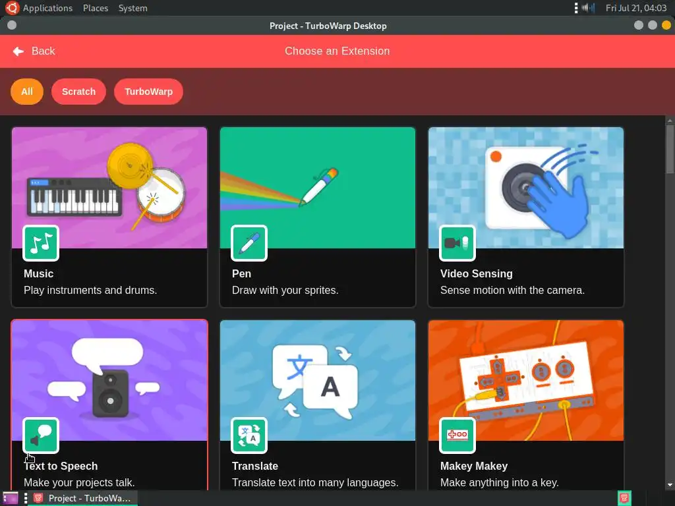Image resolution: width=675 pixels, height=506 pixels.
Task: Click the Video Sensing camera icon
Action: 457,243
